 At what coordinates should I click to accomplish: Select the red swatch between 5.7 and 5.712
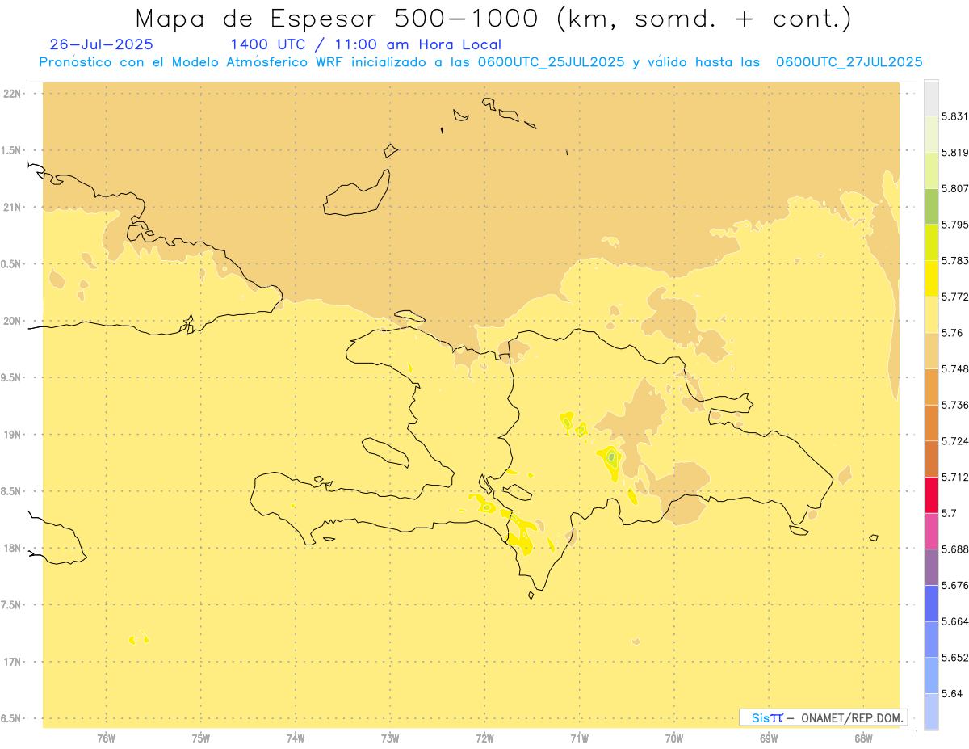931,494
